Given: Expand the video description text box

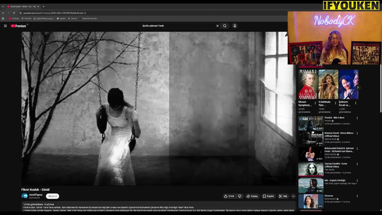Looking at the screenshot, I should (x=158, y=208).
